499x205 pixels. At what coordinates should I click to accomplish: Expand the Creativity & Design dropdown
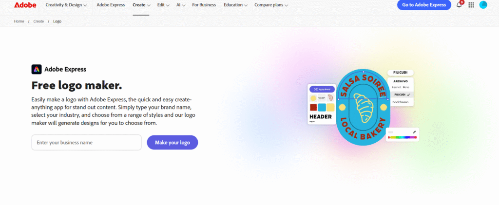tap(66, 5)
